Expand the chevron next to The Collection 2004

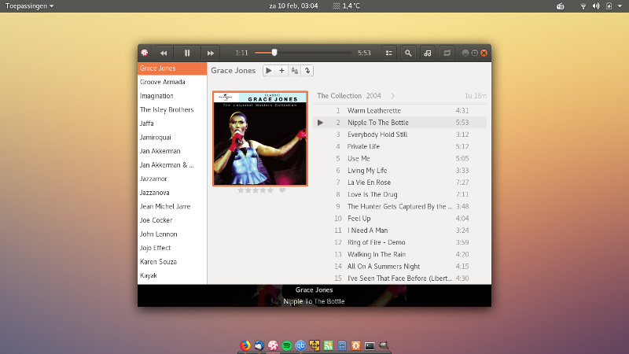392,96
